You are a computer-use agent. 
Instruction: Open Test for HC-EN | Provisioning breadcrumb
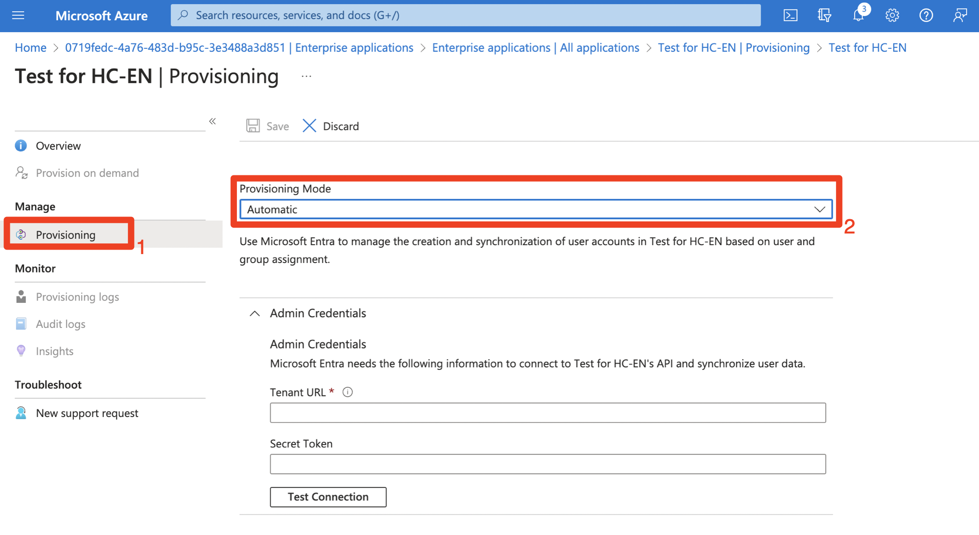click(734, 47)
